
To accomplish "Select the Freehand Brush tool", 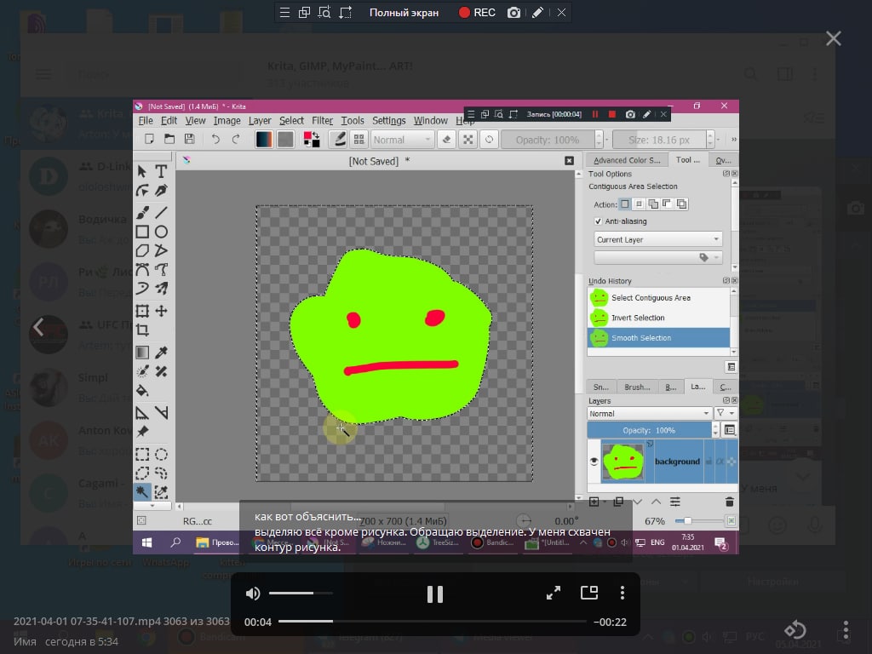I will [x=142, y=212].
